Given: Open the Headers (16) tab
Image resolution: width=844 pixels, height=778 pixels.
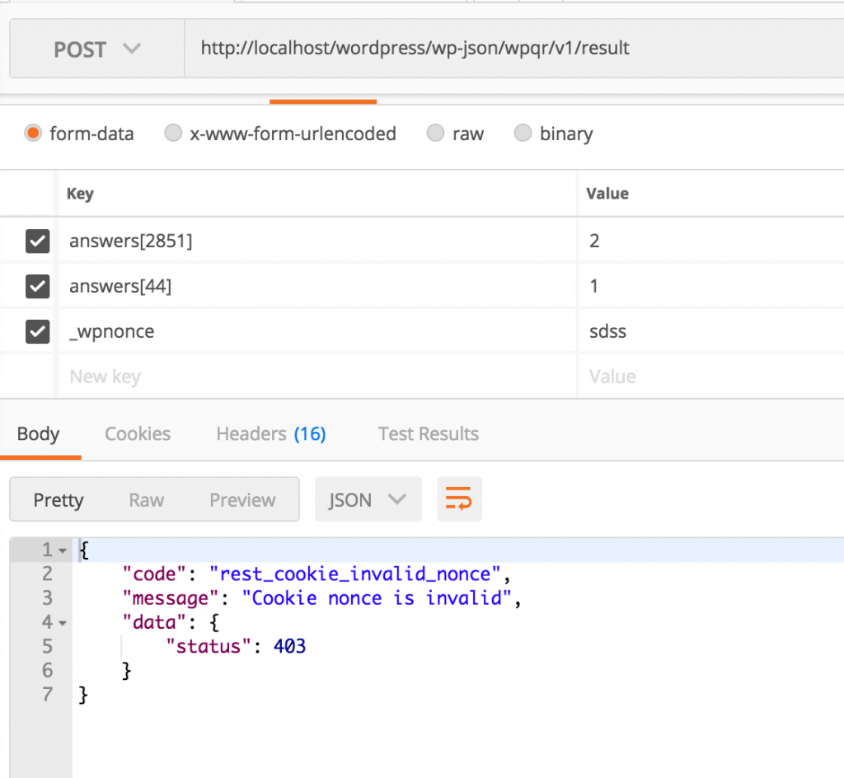Looking at the screenshot, I should tap(270, 434).
